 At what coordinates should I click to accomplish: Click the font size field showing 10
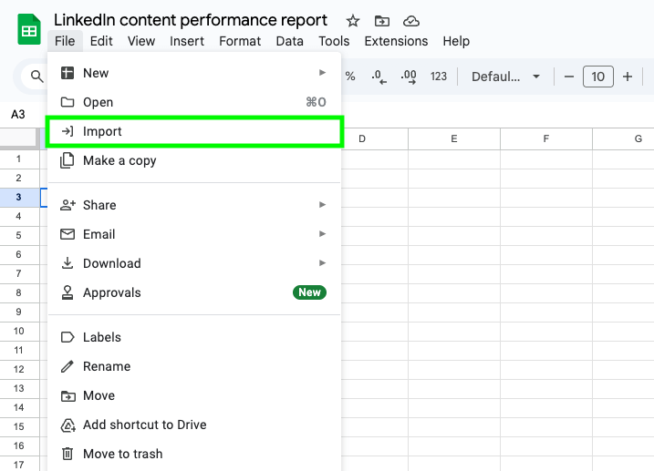(598, 77)
